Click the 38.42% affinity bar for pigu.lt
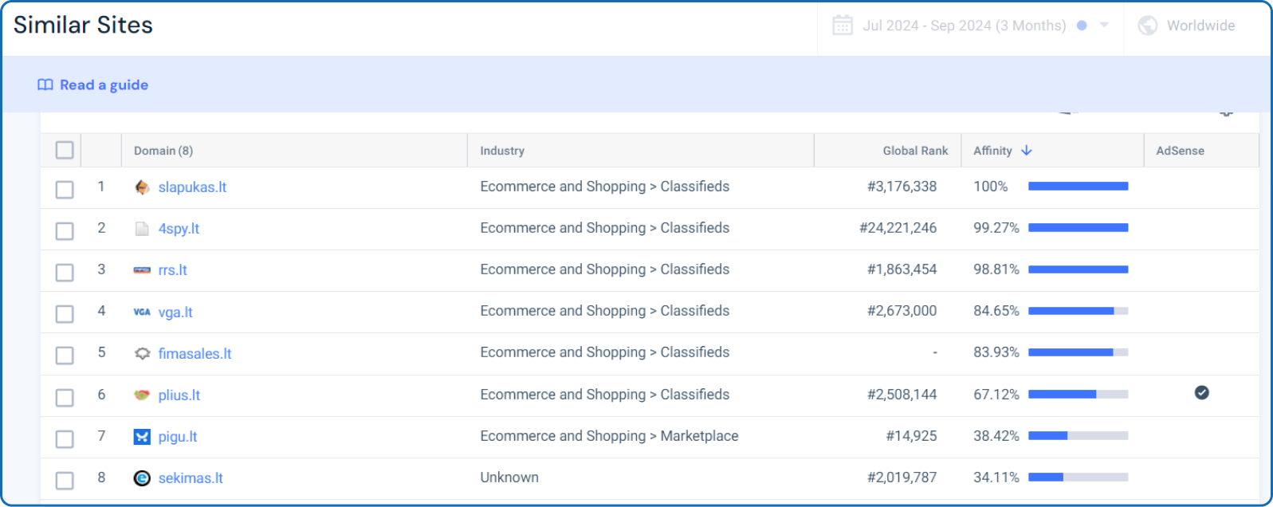Viewport: 1273px width, 507px height. coord(1078,436)
